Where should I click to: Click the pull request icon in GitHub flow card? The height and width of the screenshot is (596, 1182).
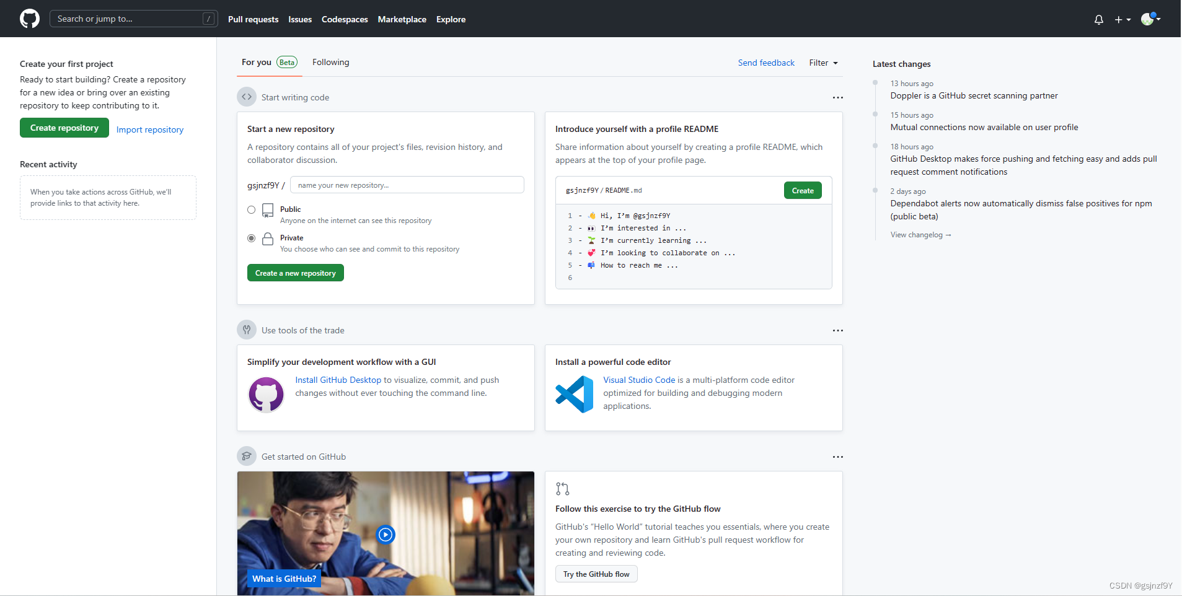[562, 489]
